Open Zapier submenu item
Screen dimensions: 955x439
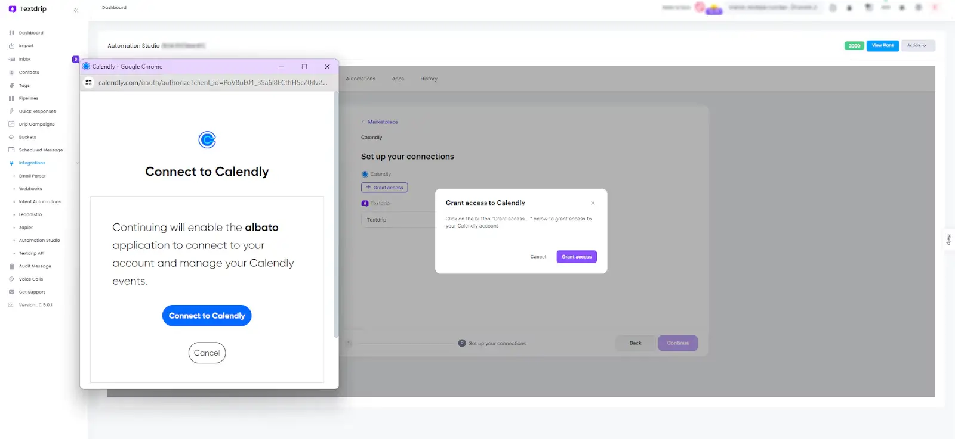pos(26,228)
